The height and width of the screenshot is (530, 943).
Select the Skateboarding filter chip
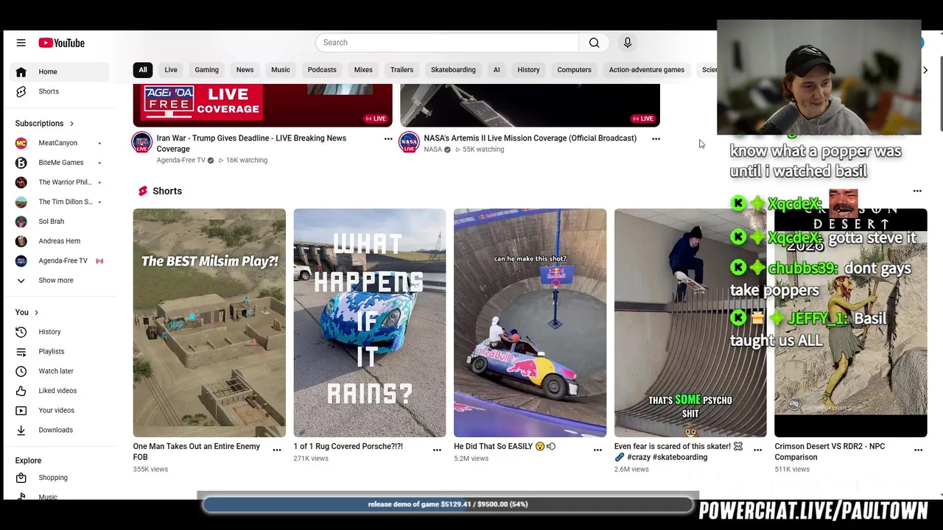(453, 70)
